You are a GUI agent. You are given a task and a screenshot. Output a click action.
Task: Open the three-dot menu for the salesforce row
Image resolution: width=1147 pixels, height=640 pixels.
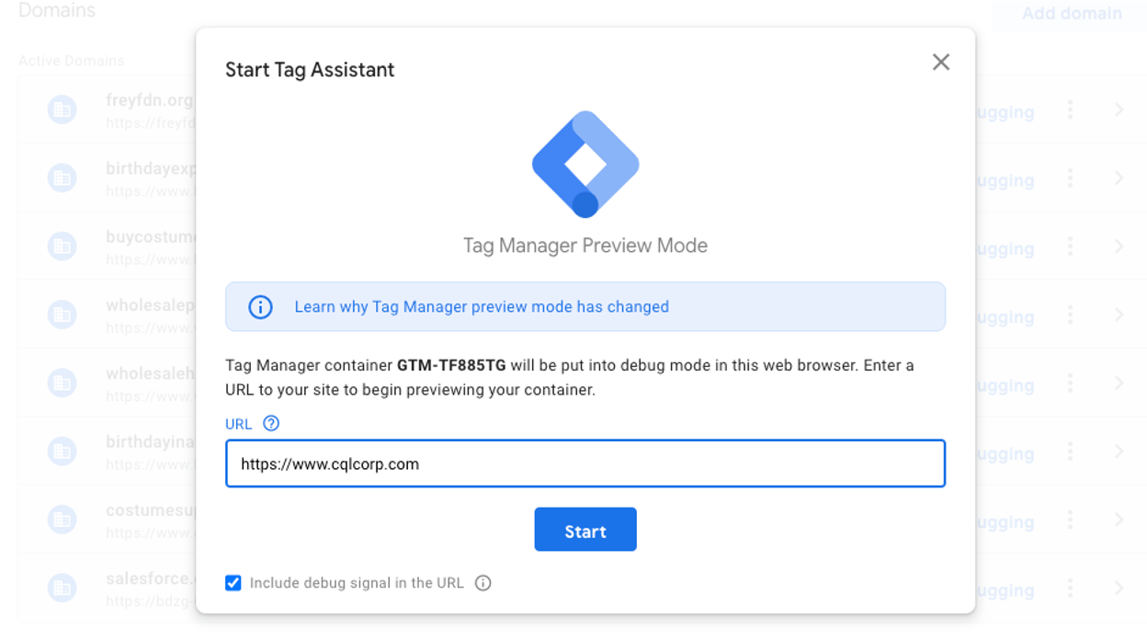click(x=1070, y=588)
